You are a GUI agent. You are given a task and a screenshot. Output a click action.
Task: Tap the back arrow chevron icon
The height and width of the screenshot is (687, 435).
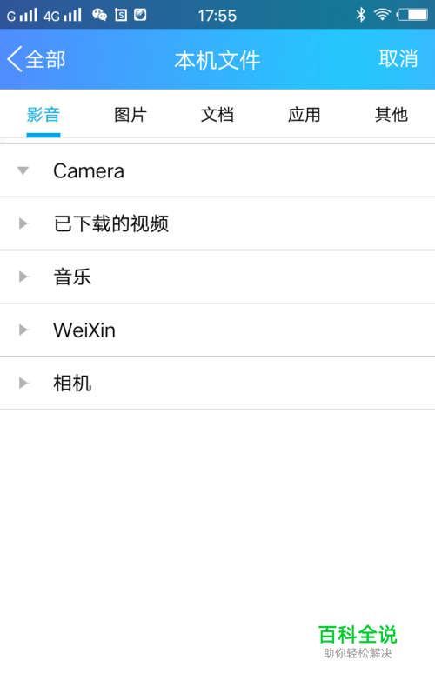(15, 59)
